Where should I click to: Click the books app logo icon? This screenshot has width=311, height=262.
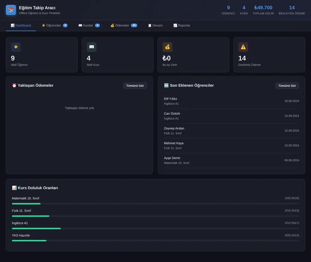click(11, 10)
